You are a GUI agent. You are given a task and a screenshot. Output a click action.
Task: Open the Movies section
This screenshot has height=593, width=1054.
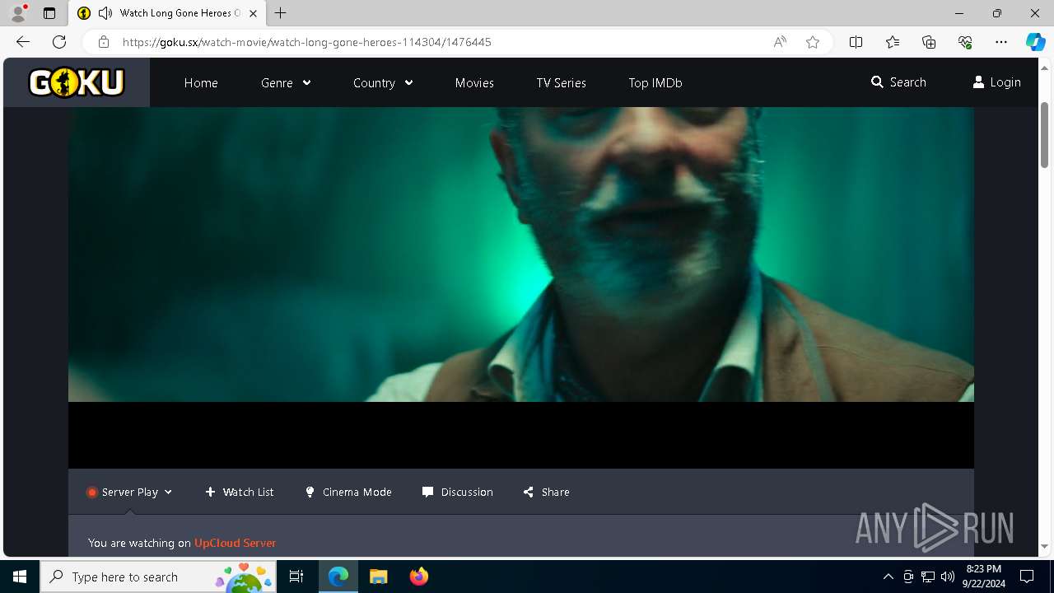pos(474,82)
